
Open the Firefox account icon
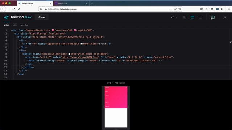coord(212,9)
